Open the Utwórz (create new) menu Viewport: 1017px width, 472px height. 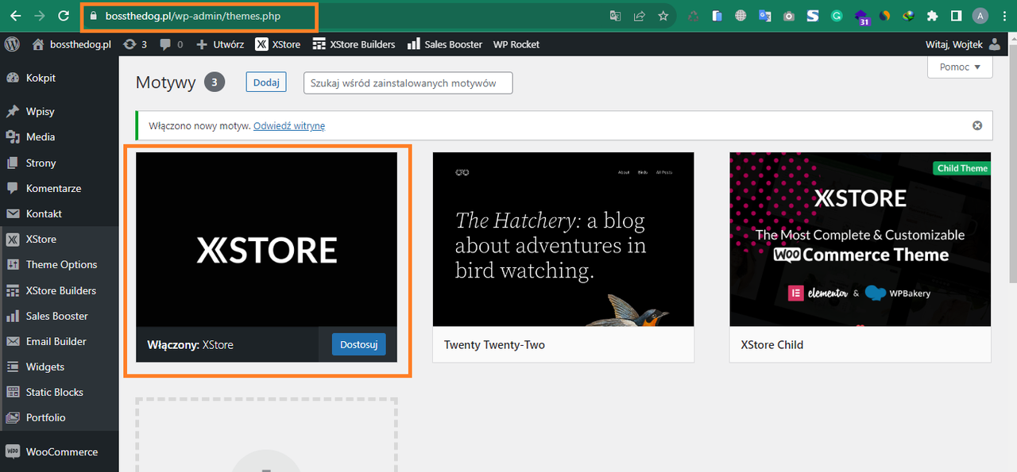[220, 44]
